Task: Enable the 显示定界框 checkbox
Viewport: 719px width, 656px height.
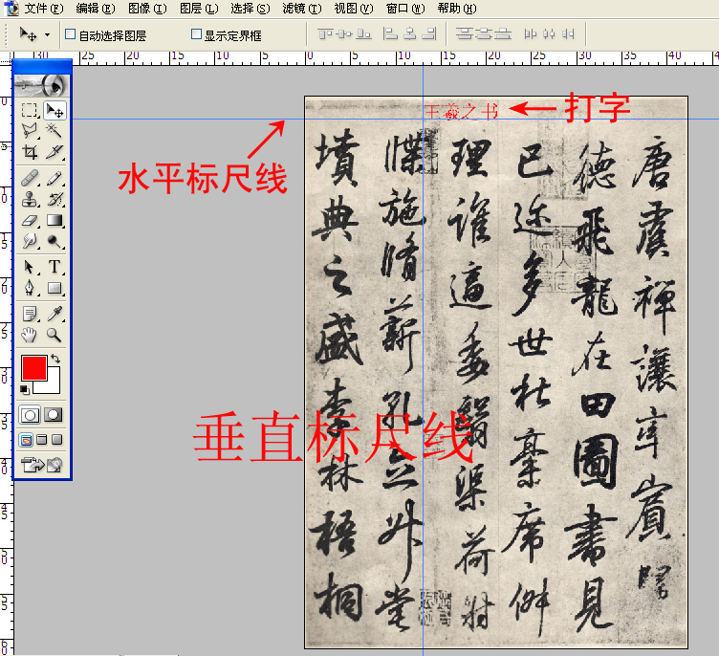Action: (196, 33)
